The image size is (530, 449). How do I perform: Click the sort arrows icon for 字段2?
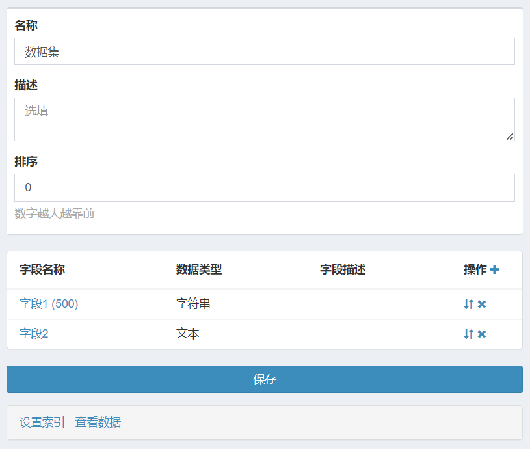468,334
